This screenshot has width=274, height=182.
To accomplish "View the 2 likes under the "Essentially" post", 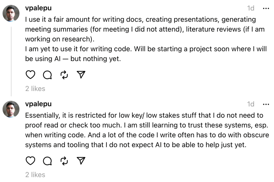I will pos(35,175).
